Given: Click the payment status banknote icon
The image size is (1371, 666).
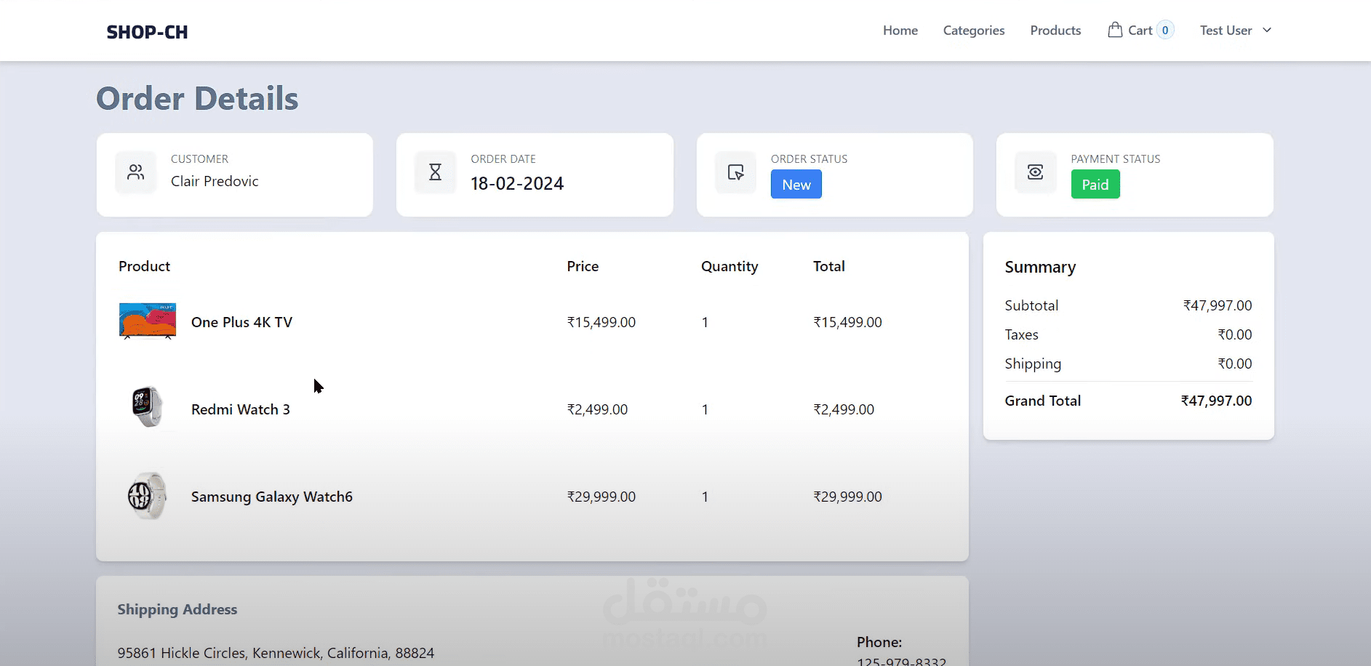Looking at the screenshot, I should tap(1035, 172).
